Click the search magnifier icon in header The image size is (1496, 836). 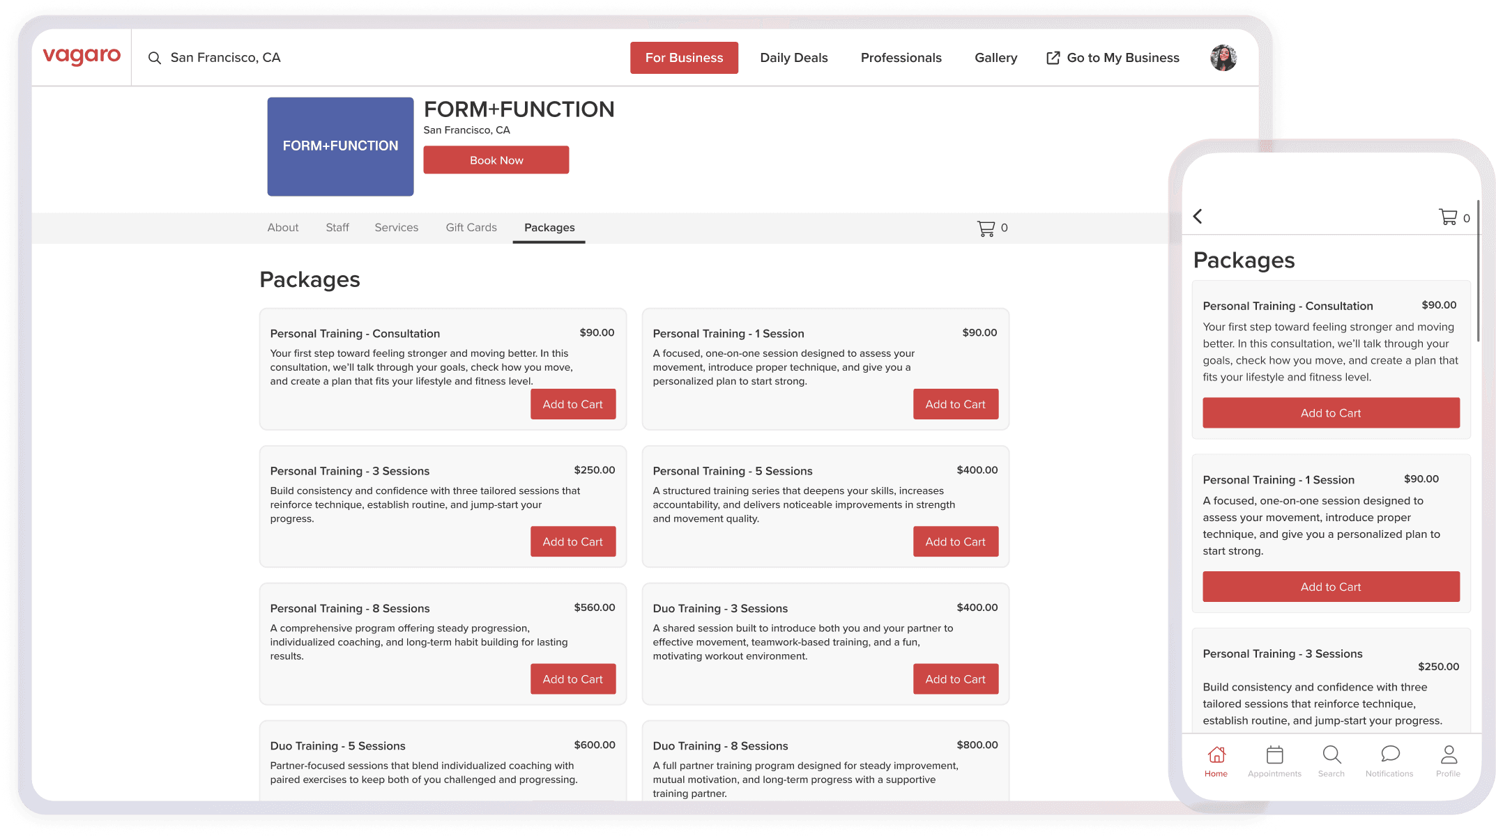(x=155, y=58)
